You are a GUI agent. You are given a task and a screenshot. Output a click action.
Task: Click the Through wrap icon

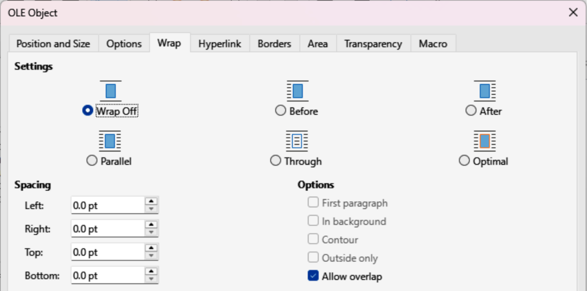(297, 140)
